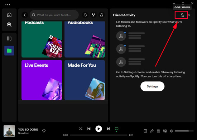Open the now-playing album cover
197x140 pixels.
9,131
